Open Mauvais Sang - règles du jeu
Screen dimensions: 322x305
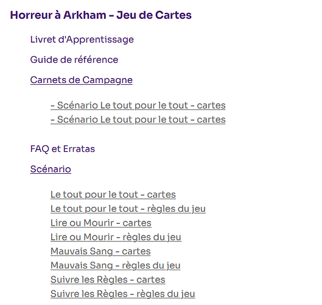(116, 265)
